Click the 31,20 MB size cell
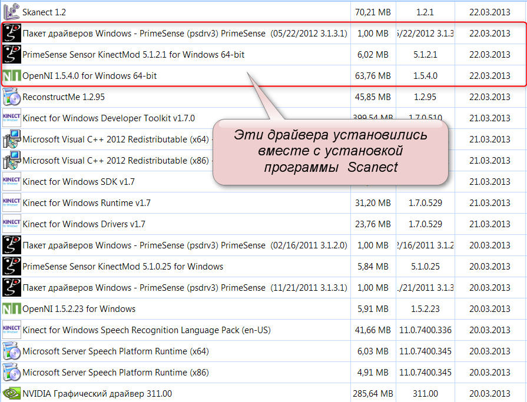Viewport: 527px width, 402px height. [373, 202]
